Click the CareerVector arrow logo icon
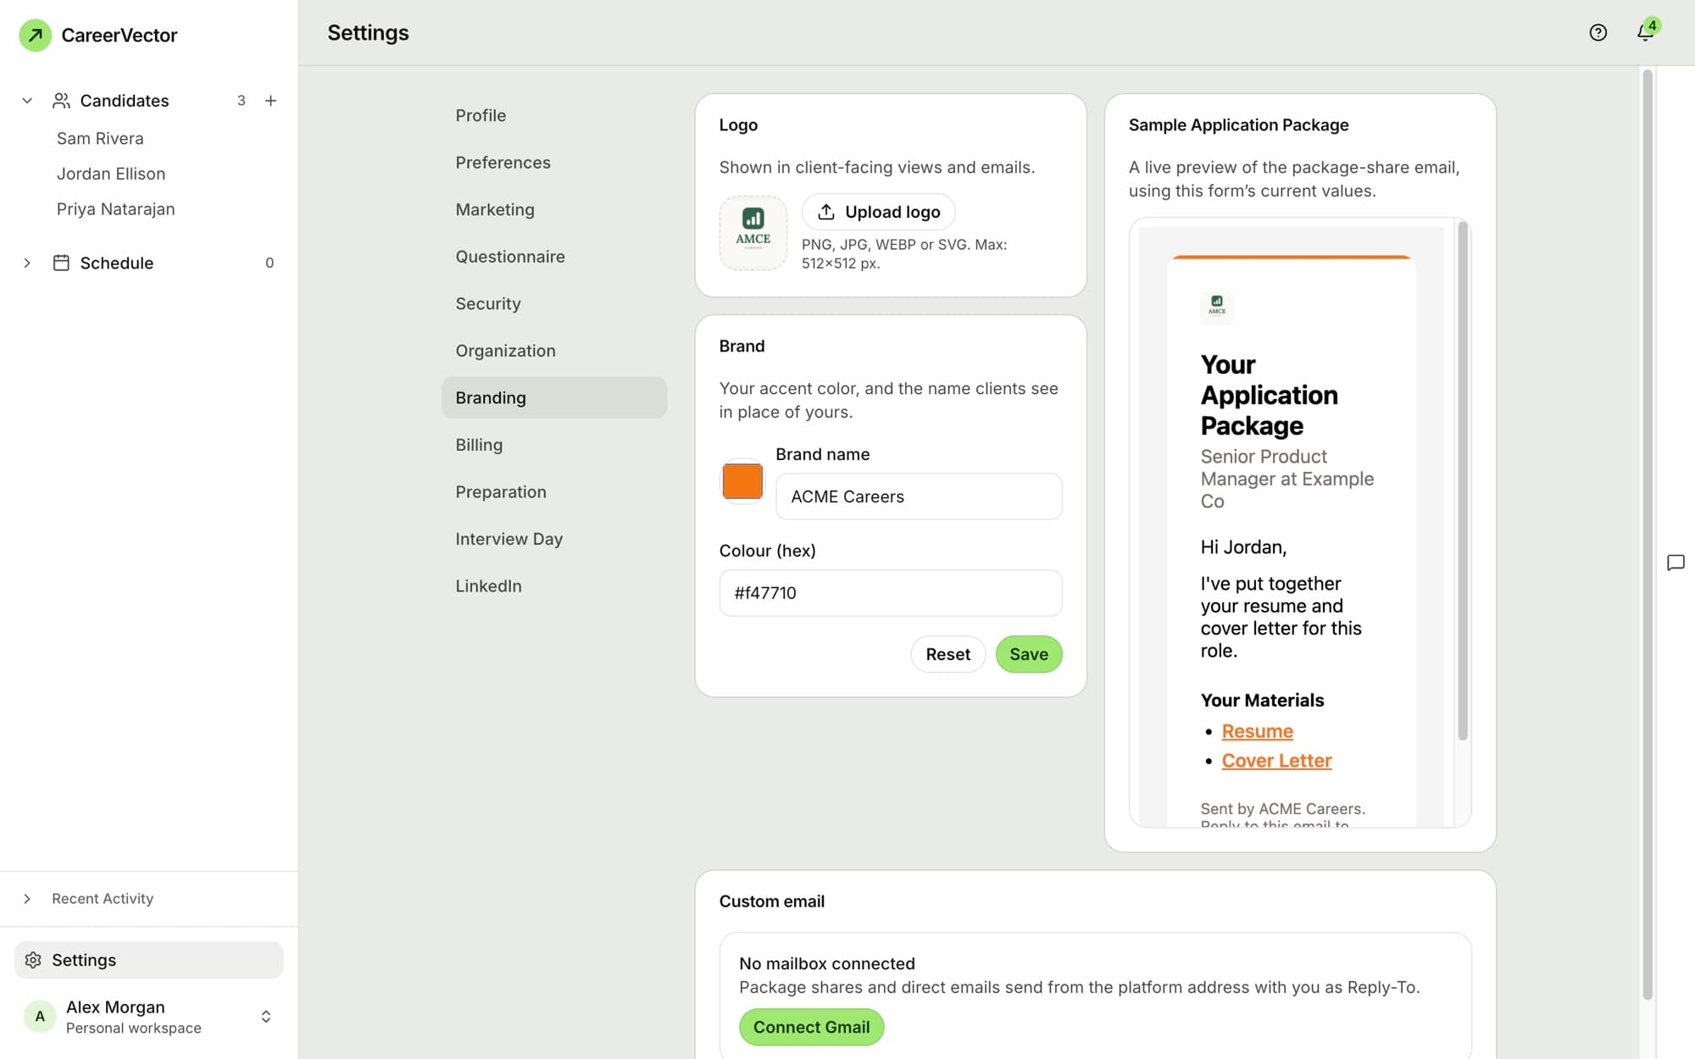Image resolution: width=1695 pixels, height=1059 pixels. coord(35,35)
